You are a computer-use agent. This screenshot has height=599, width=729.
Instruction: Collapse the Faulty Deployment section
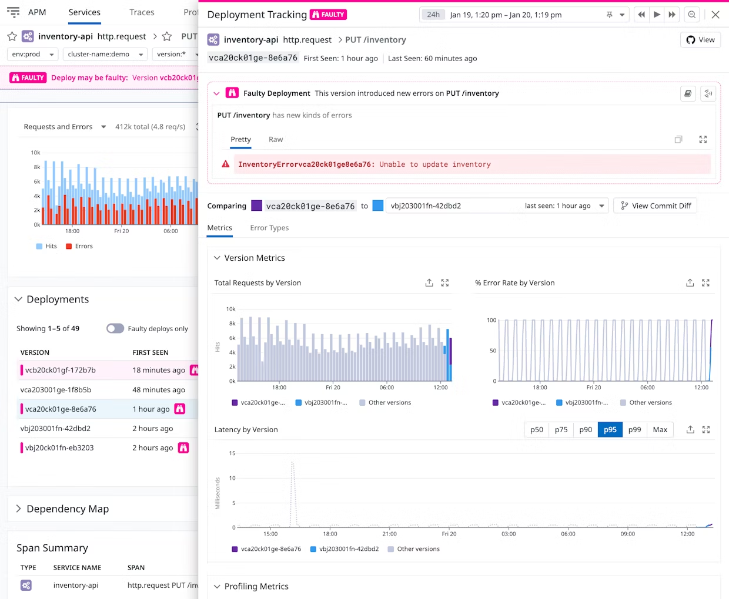[x=216, y=93]
